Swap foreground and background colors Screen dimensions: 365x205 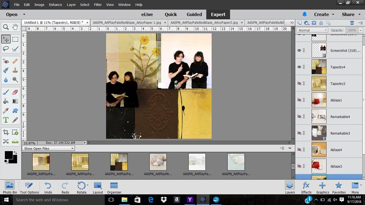tap(15, 152)
